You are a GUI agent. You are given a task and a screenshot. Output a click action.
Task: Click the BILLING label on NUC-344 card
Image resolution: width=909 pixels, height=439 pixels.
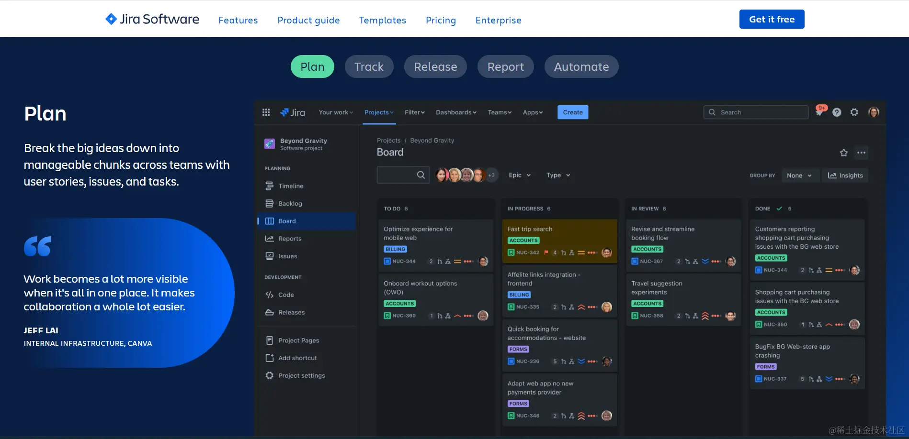[395, 249]
